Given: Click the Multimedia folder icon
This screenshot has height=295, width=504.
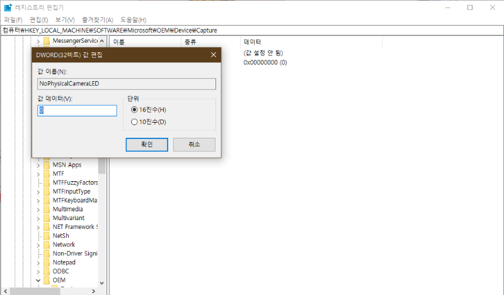Looking at the screenshot, I should 47,209.
